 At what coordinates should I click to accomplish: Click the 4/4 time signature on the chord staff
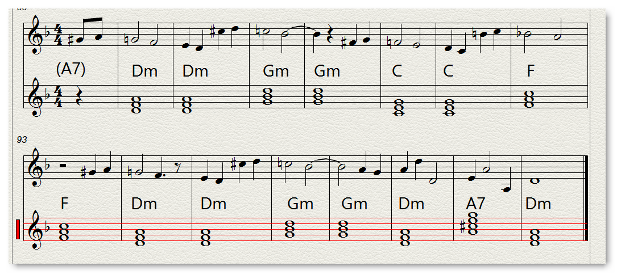pos(58,96)
